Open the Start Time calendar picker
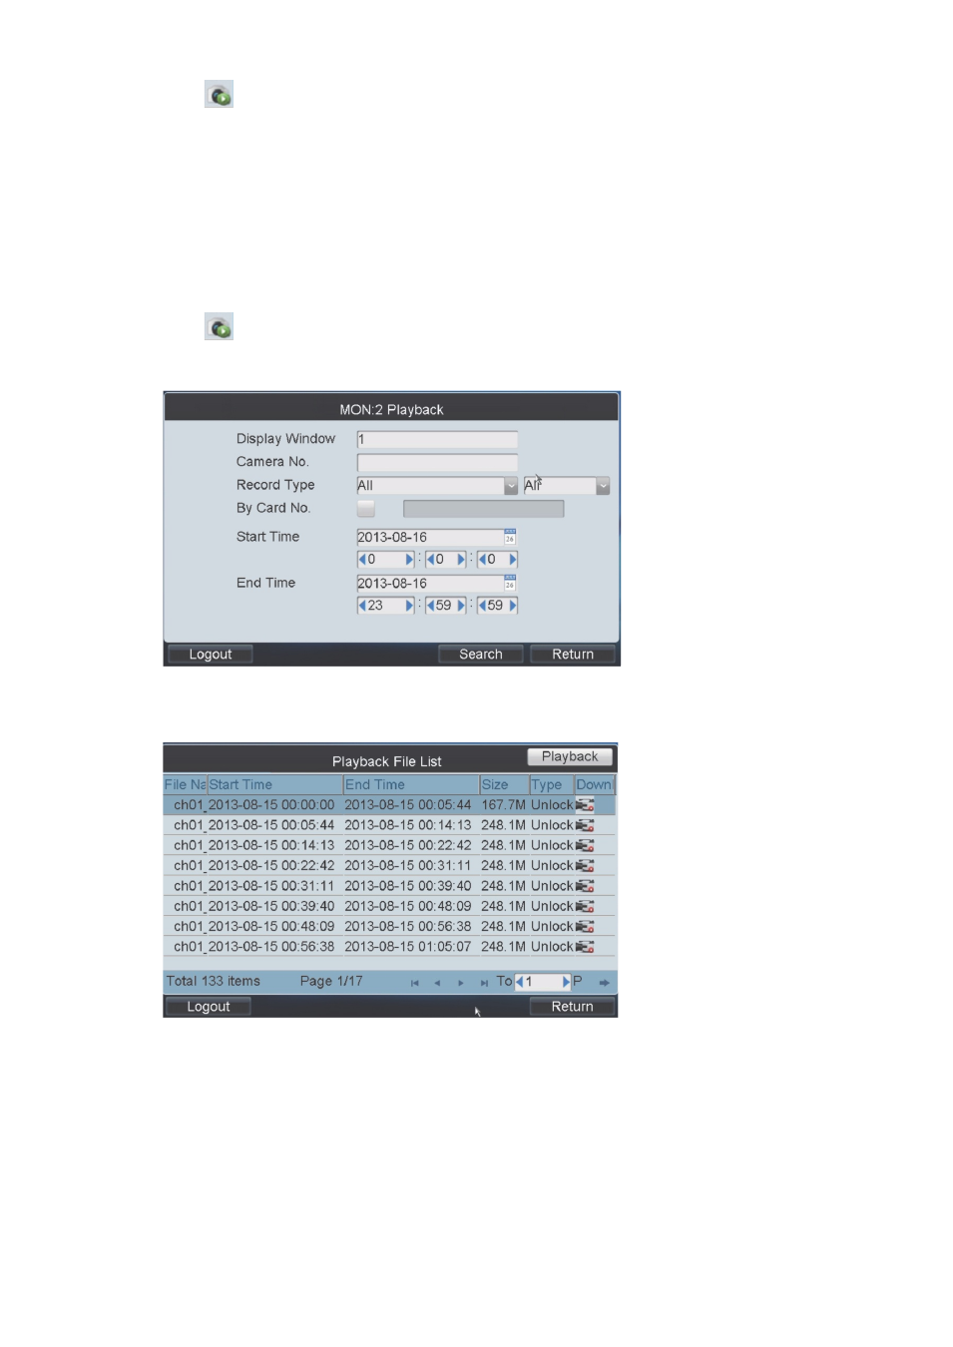Viewport: 953px width, 1347px height. point(510,537)
